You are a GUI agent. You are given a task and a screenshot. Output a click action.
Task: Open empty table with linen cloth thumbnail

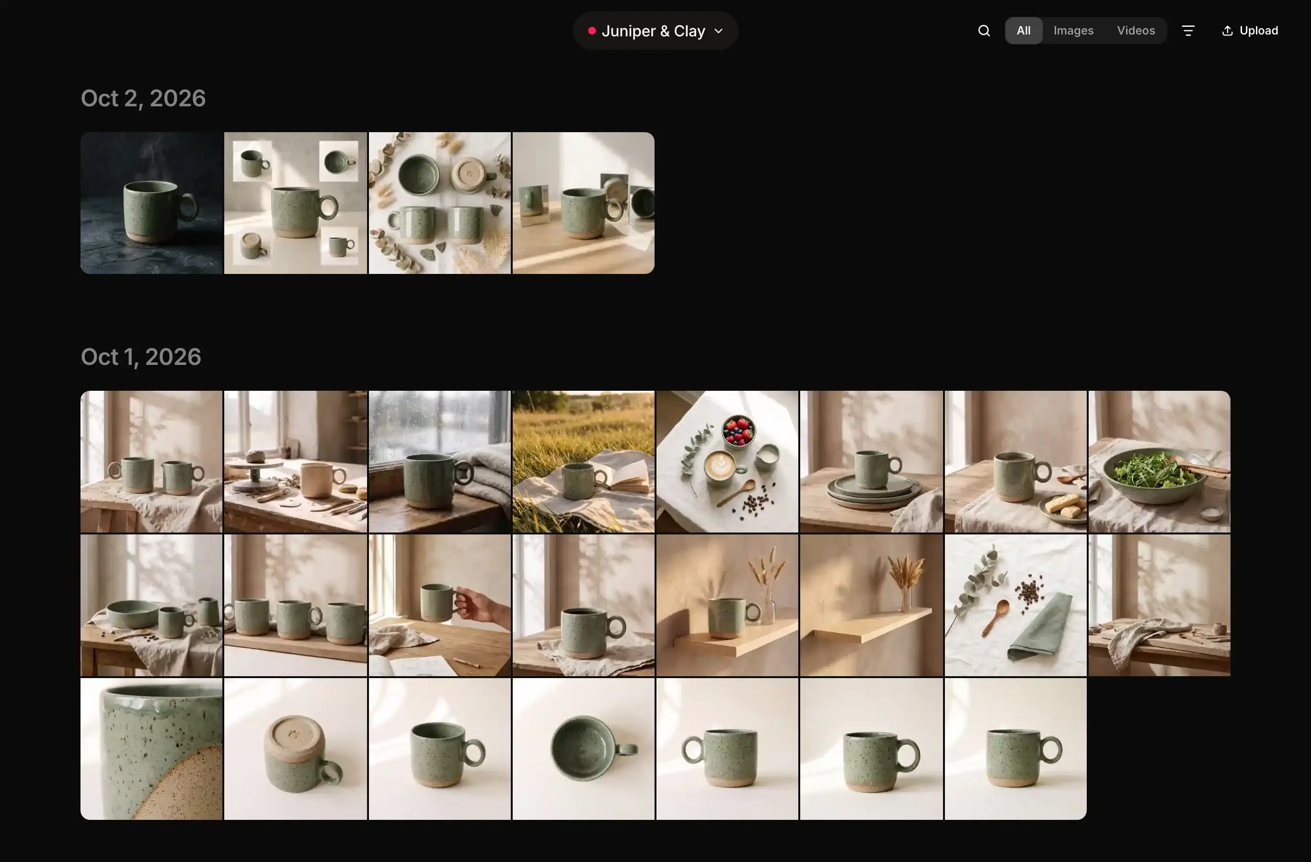(x=1159, y=605)
